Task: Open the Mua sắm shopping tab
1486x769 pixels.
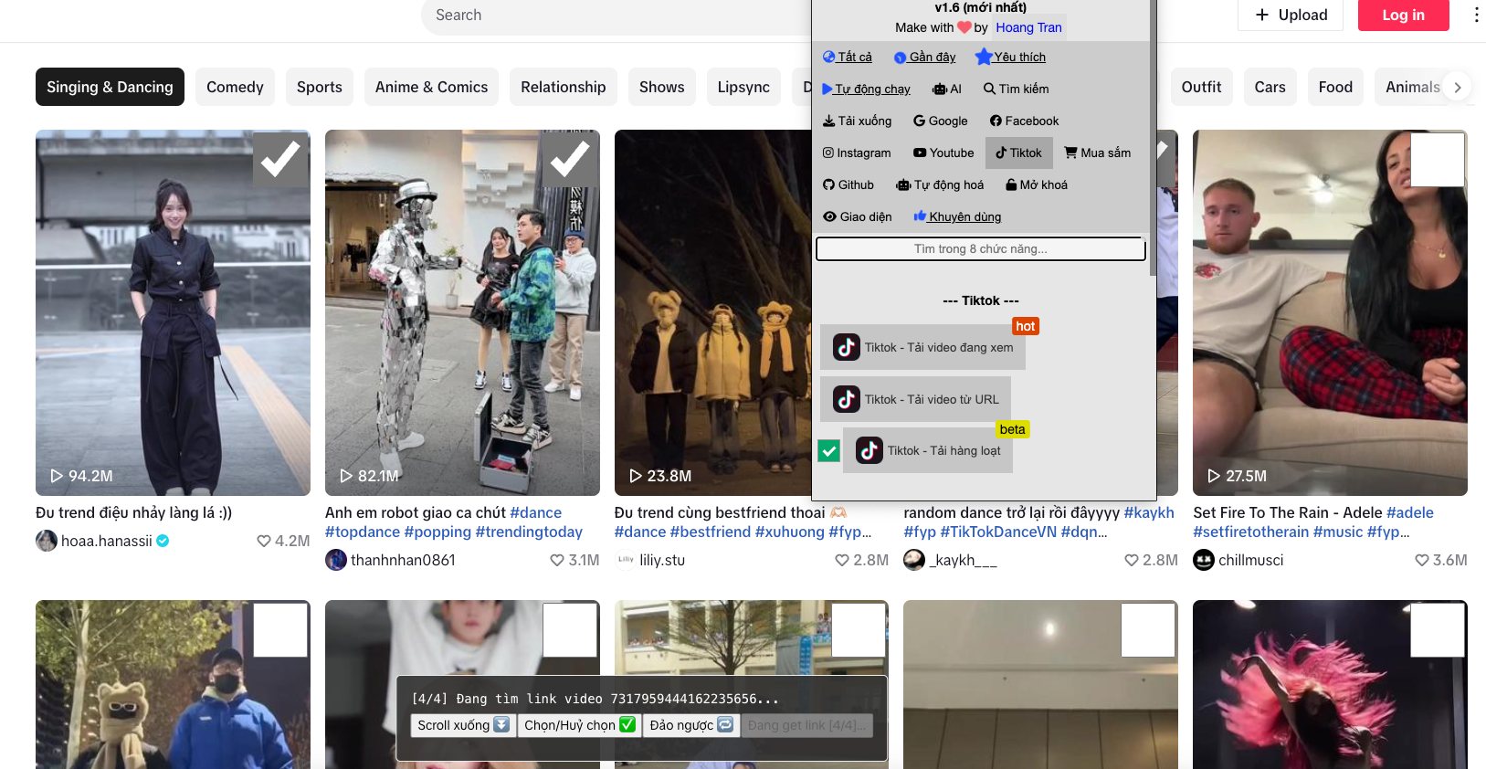Action: pyautogui.click(x=1098, y=153)
